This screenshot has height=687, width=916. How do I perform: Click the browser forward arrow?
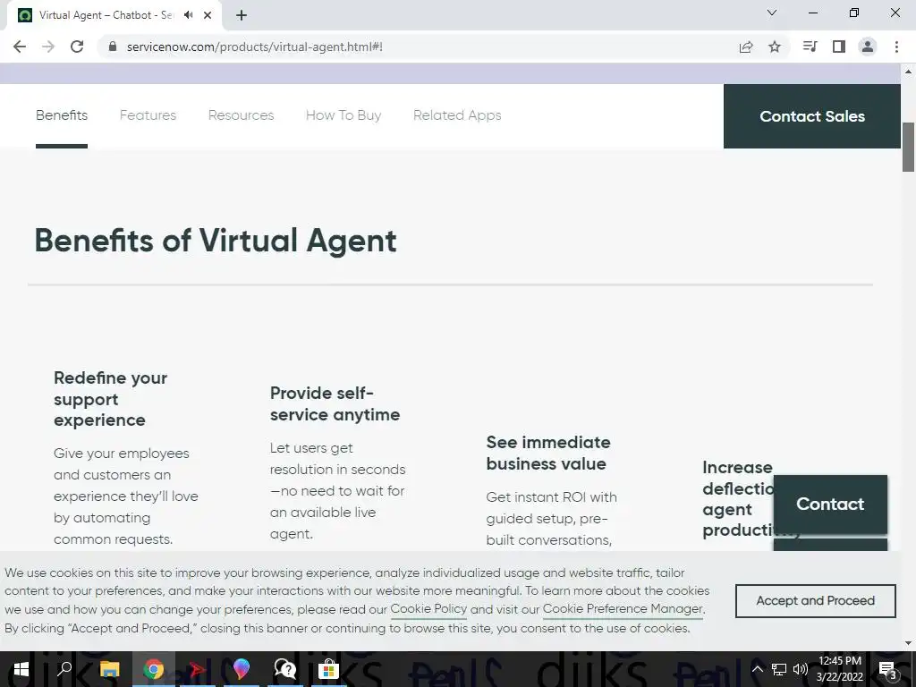[48, 47]
